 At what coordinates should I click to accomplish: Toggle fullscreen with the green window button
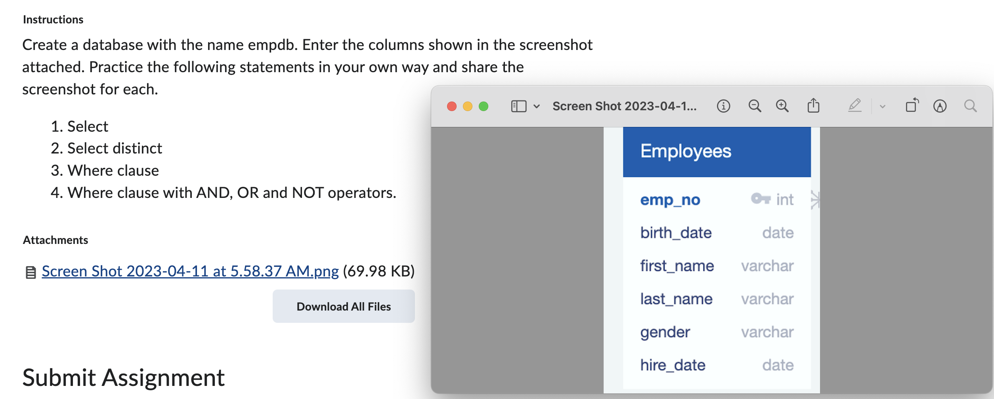pos(484,106)
